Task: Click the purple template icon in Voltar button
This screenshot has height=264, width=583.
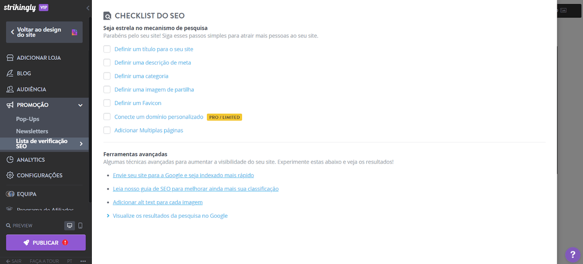Action: (74, 32)
